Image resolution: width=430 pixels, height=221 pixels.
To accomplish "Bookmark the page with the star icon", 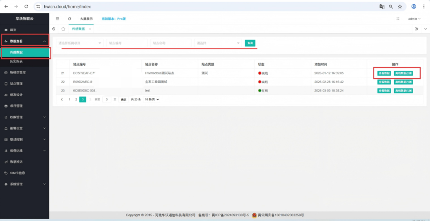I will (x=400, y=7).
